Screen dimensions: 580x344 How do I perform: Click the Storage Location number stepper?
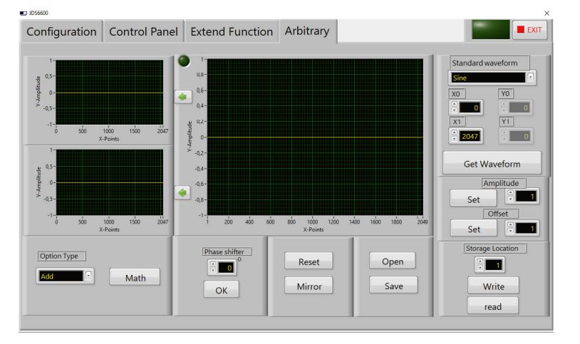pyautogui.click(x=480, y=264)
